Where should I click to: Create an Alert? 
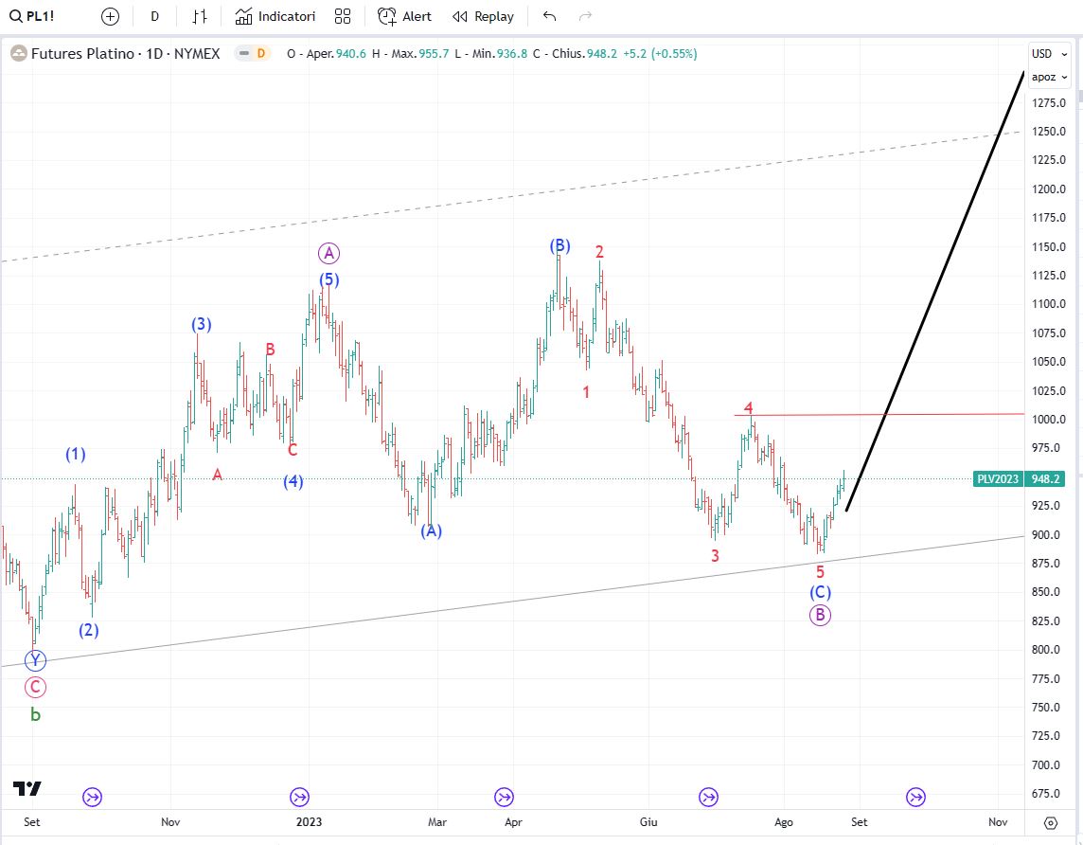[405, 16]
